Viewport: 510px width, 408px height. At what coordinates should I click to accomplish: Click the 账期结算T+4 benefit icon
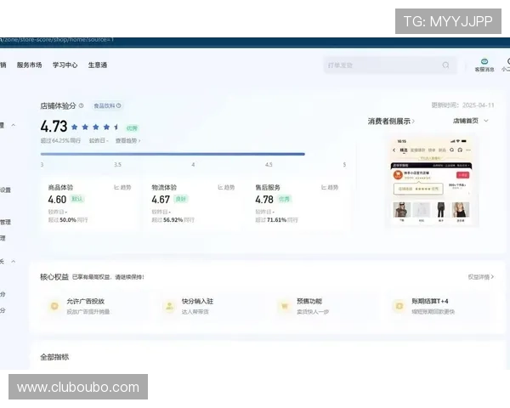point(399,306)
